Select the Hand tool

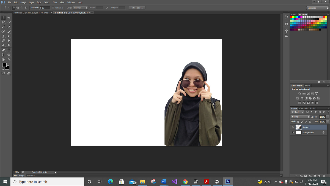click(4, 60)
